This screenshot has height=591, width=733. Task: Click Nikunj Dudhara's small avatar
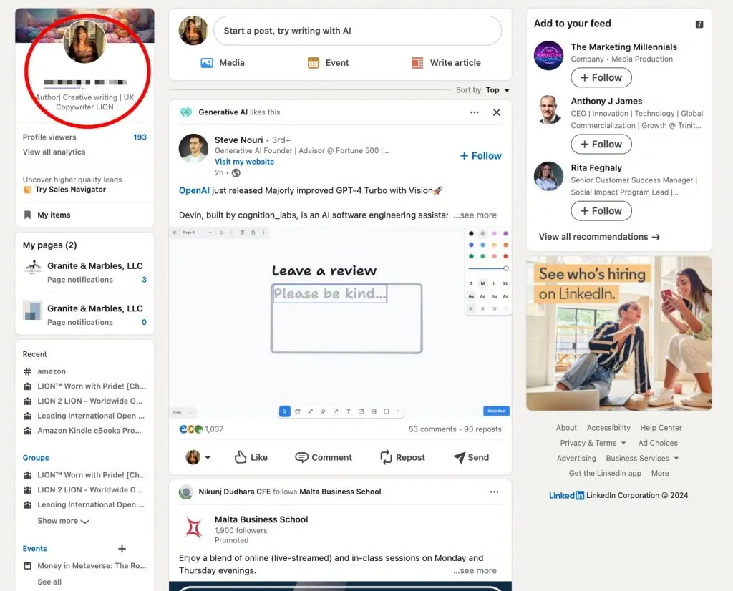tap(186, 492)
